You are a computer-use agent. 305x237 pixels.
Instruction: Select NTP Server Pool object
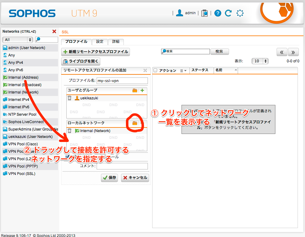[x=30, y=114]
